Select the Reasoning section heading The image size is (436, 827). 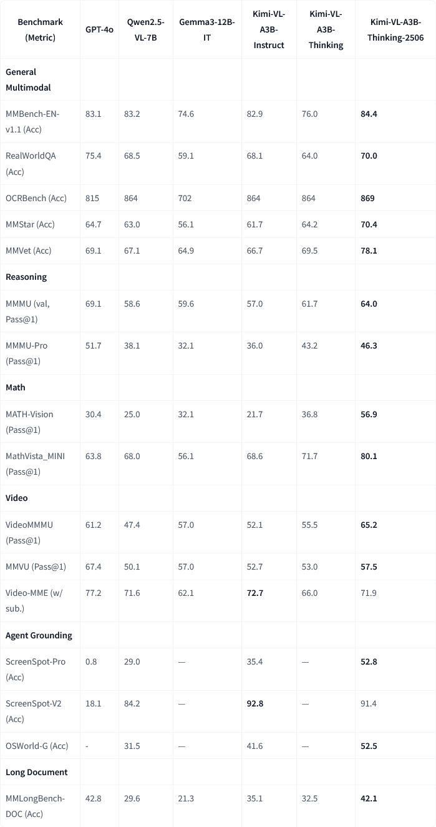click(x=26, y=277)
